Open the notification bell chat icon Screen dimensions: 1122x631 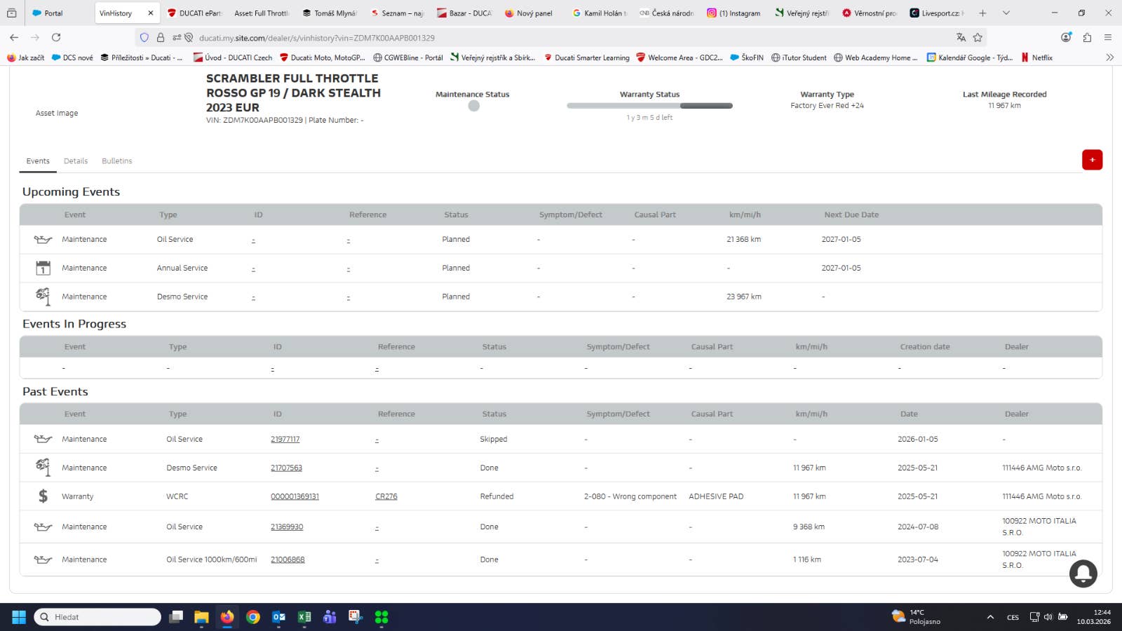tap(1083, 573)
